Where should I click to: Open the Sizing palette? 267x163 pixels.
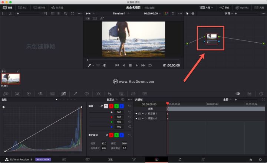pos(133,94)
